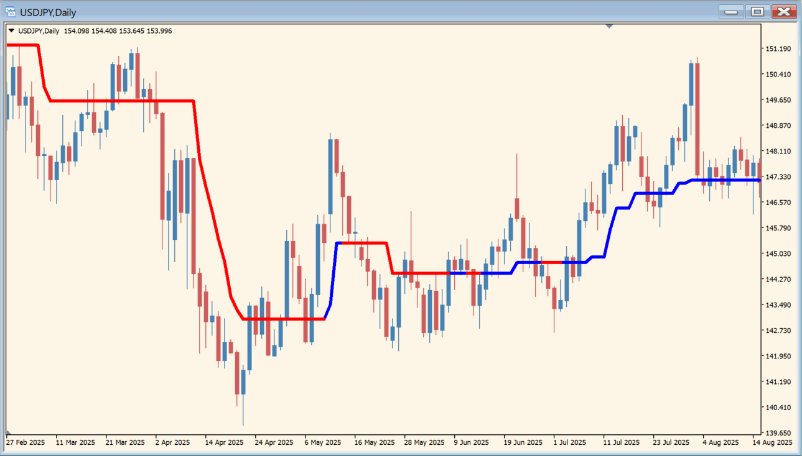
Task: Click the 147.330 price level on axis
Action: (778, 177)
